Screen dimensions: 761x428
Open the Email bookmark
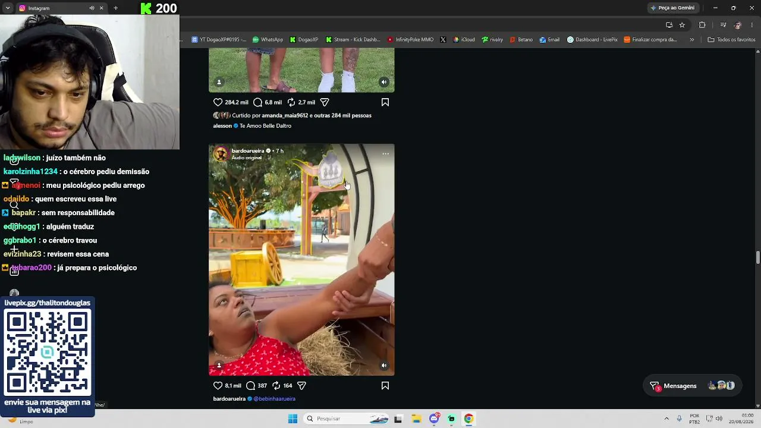(549, 40)
